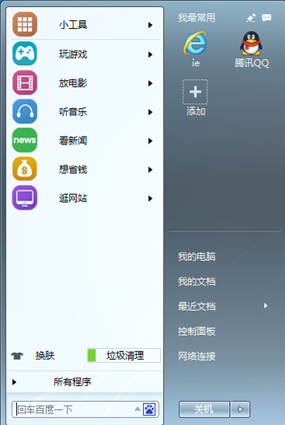
Task: Click the Baidu paw search icon
Action: click(149, 409)
